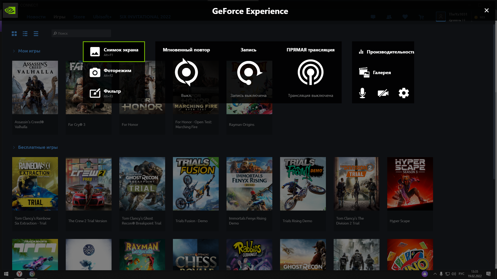This screenshot has height=279, width=497.
Task: Close the GeForce Experience overlay
Action: click(487, 10)
